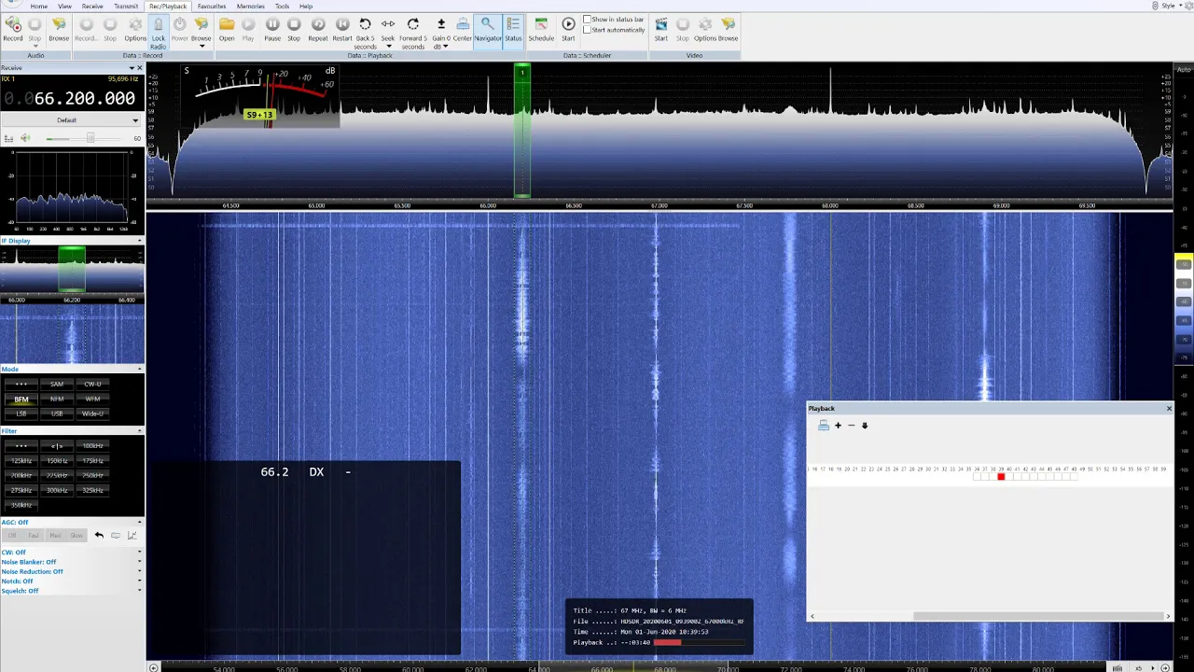Restart the playback from beginning

[342, 28]
